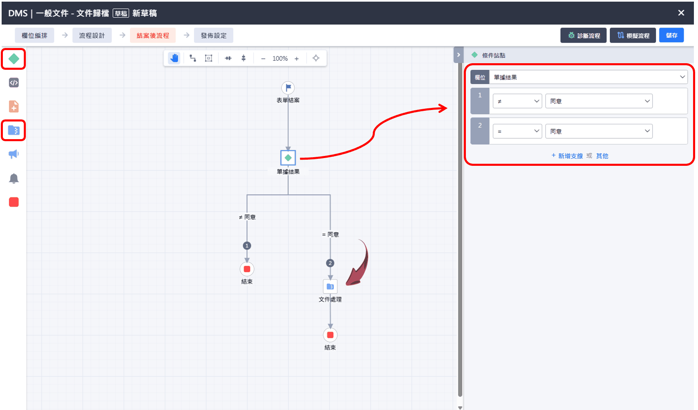Image resolution: width=698 pixels, height=410 pixels.
Task: Open the 欄位 單據結果 field dropdown
Action: (588, 77)
